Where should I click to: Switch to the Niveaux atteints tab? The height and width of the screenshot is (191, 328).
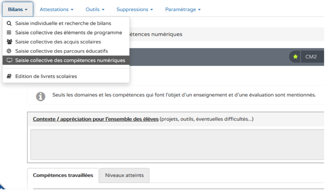(124, 175)
